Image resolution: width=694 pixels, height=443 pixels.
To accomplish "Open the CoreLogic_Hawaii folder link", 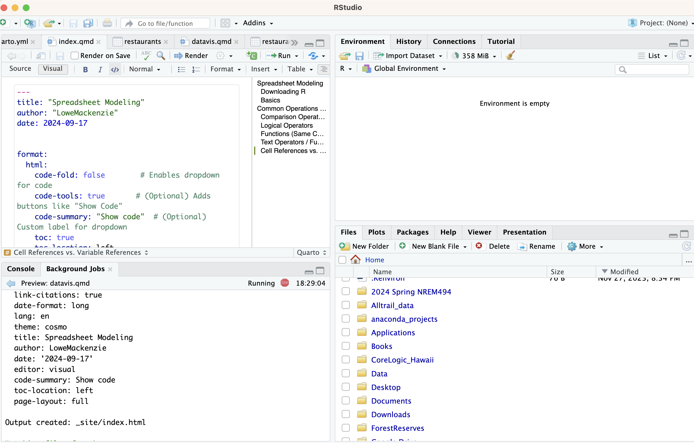I will click(402, 359).
